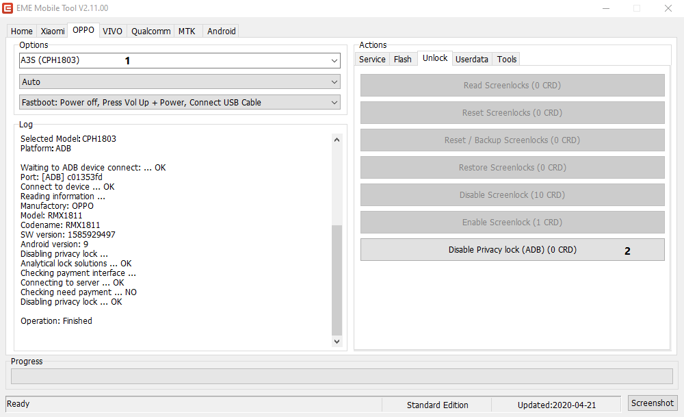Viewport: 684px width, 417px height.
Task: Open the MTK tab
Action: (x=187, y=31)
